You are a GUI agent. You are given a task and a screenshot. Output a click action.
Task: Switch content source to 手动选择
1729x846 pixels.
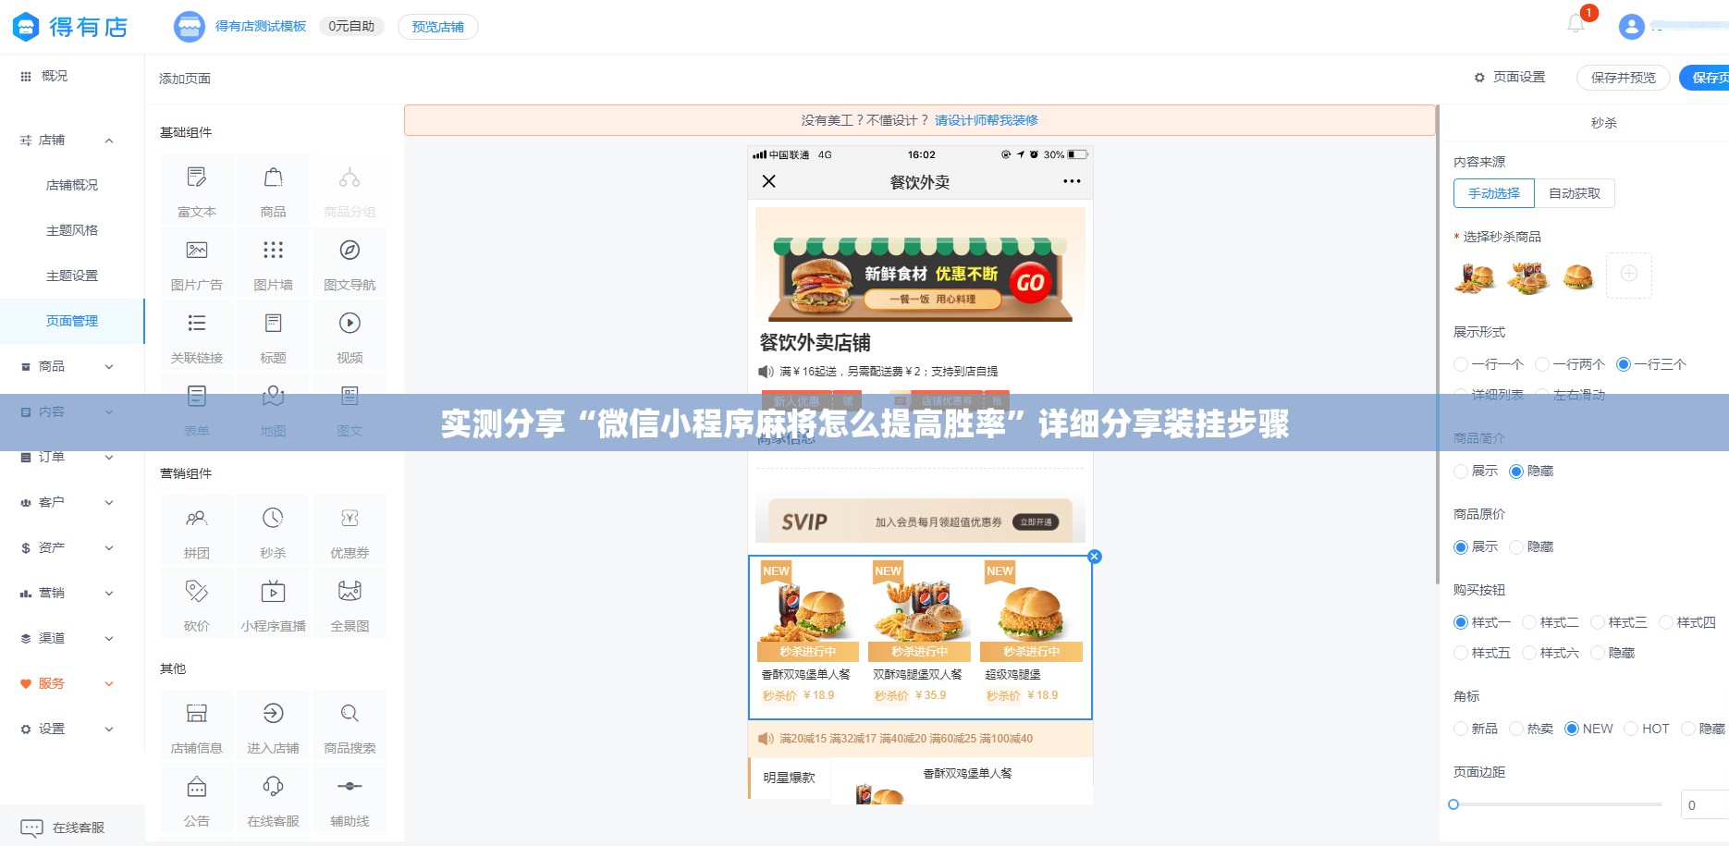coord(1494,193)
